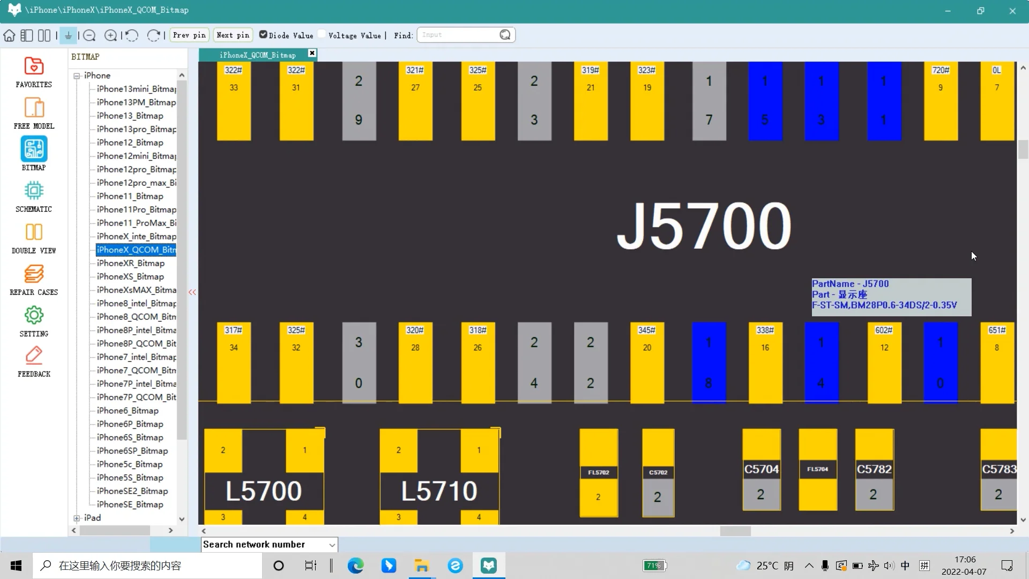Rotate view counterclockwise with toolbar icon
Image resolution: width=1029 pixels, height=579 pixels.
132,35
